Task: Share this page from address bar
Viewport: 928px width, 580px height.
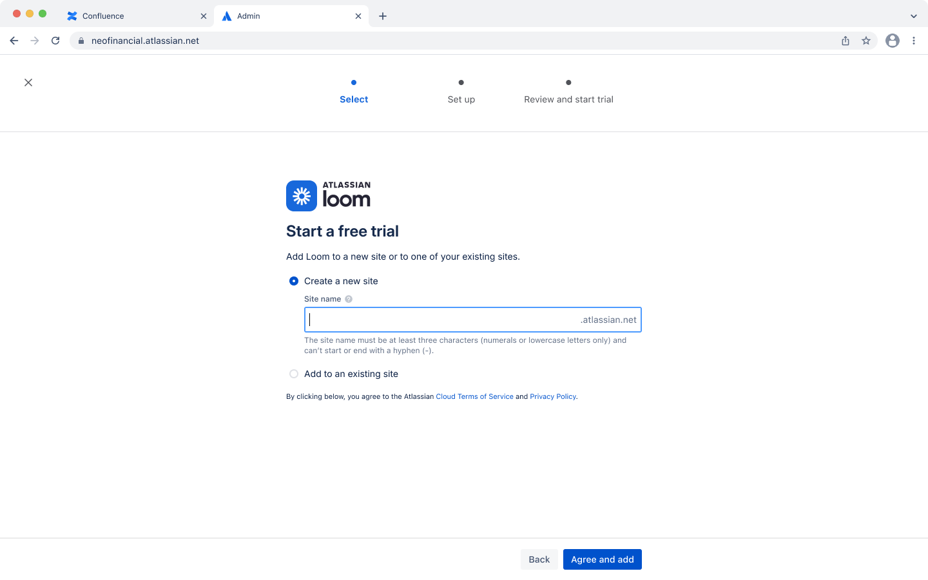Action: 846,41
